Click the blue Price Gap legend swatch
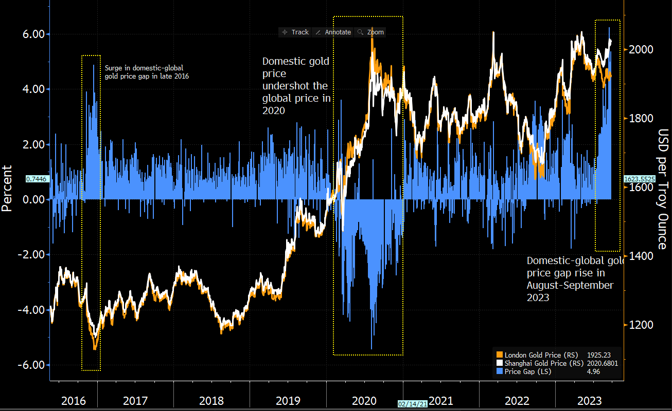 (499, 371)
